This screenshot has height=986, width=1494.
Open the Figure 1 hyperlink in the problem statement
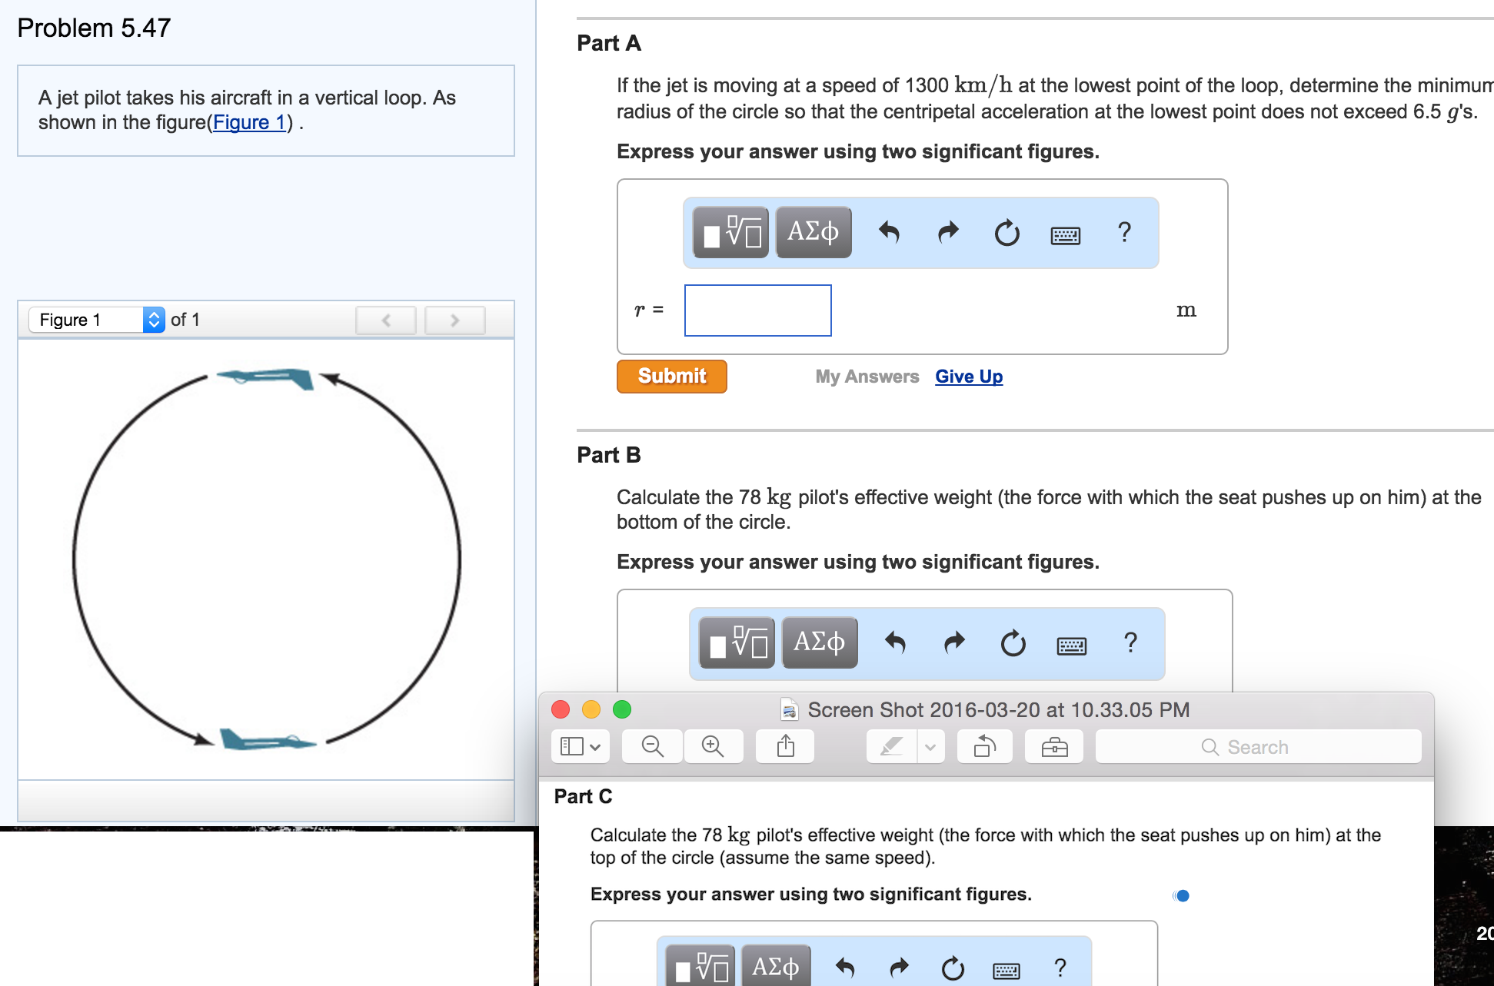click(x=248, y=121)
